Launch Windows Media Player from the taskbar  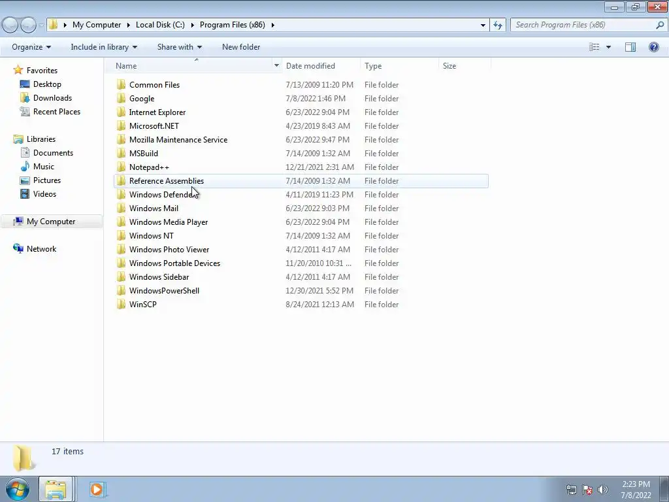pos(97,489)
